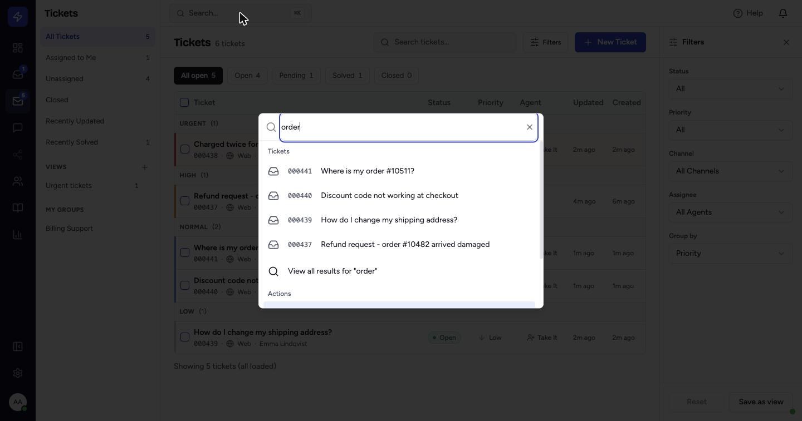Check the Charged twice ticket checkbox

[x=185, y=149]
